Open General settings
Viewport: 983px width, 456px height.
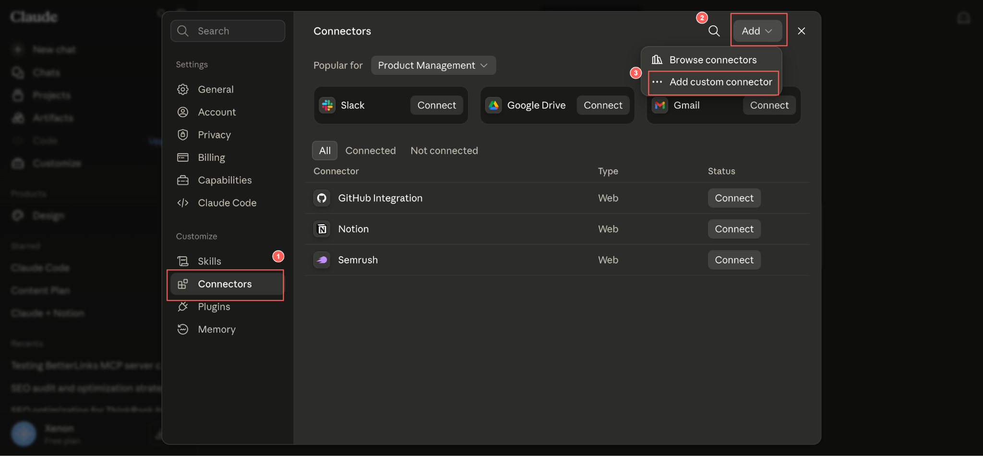click(x=227, y=89)
